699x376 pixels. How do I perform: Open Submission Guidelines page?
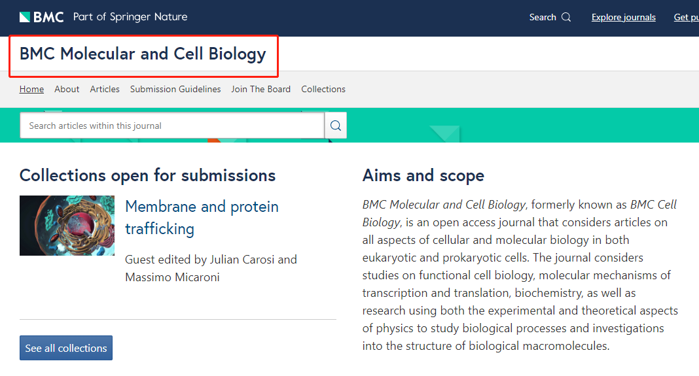pyautogui.click(x=175, y=89)
